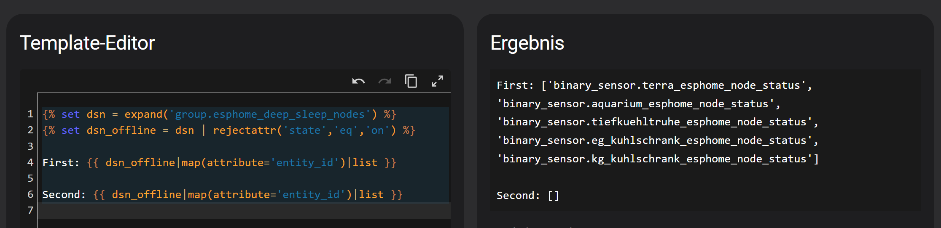Click the redo arrow icon
This screenshot has height=228, width=941.
[x=384, y=81]
